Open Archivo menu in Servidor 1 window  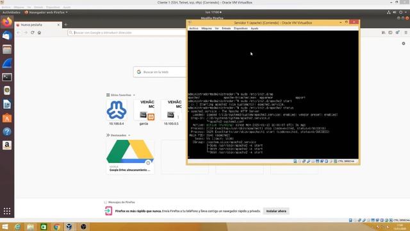[x=193, y=28]
